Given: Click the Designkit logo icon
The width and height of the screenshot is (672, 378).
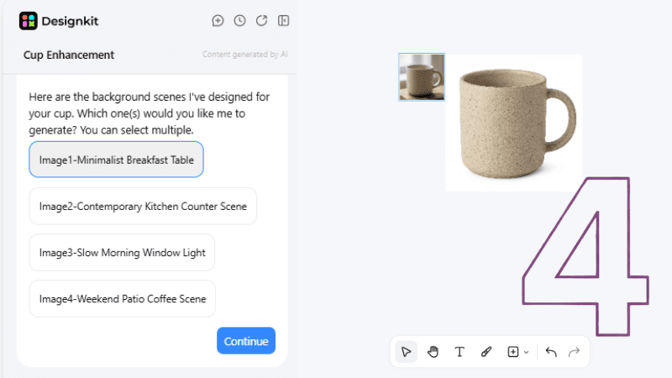Looking at the screenshot, I should [29, 21].
